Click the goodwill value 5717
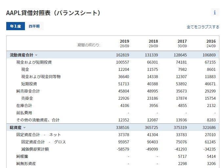Viewport: 224px width, 168px height. click(182, 157)
